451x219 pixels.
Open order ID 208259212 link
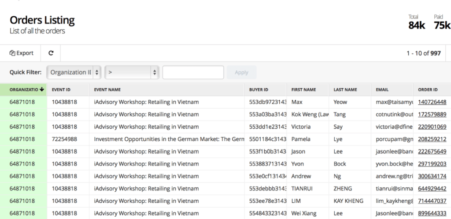432,139
